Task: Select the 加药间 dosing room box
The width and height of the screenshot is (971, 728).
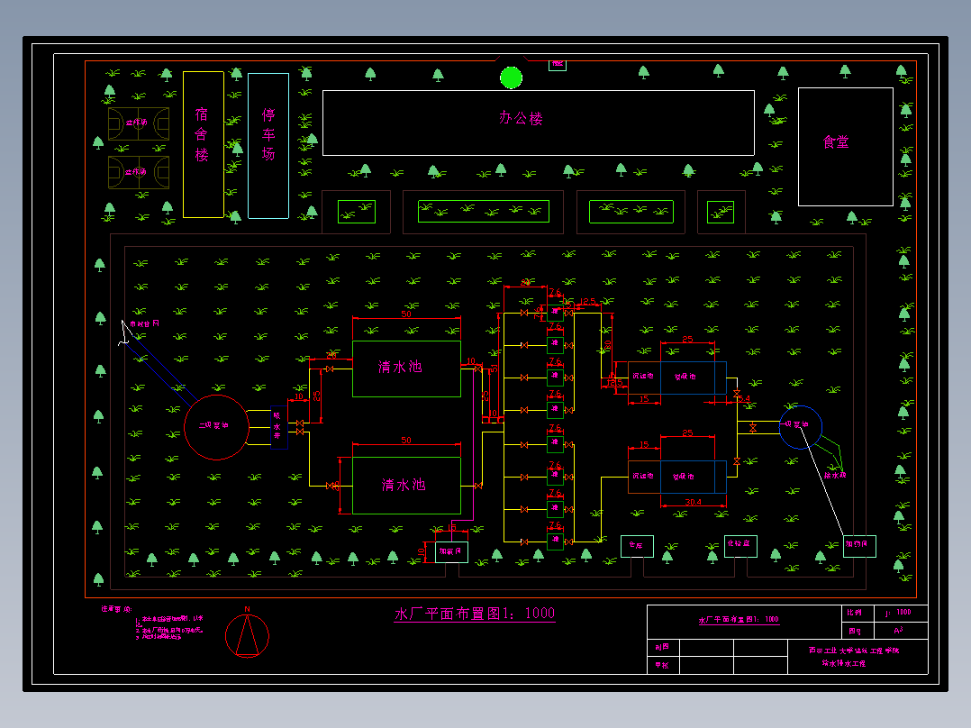Action: click(x=859, y=546)
